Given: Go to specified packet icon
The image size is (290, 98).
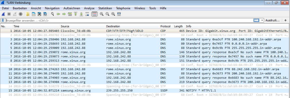Looking at the screenshot, I should (x=70, y=14).
